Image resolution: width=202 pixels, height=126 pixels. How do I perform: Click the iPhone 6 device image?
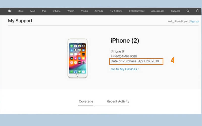(x=78, y=58)
